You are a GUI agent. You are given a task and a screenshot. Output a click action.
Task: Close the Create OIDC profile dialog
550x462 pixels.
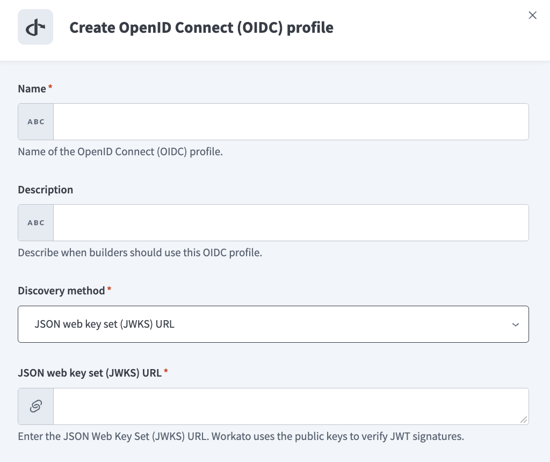point(532,15)
